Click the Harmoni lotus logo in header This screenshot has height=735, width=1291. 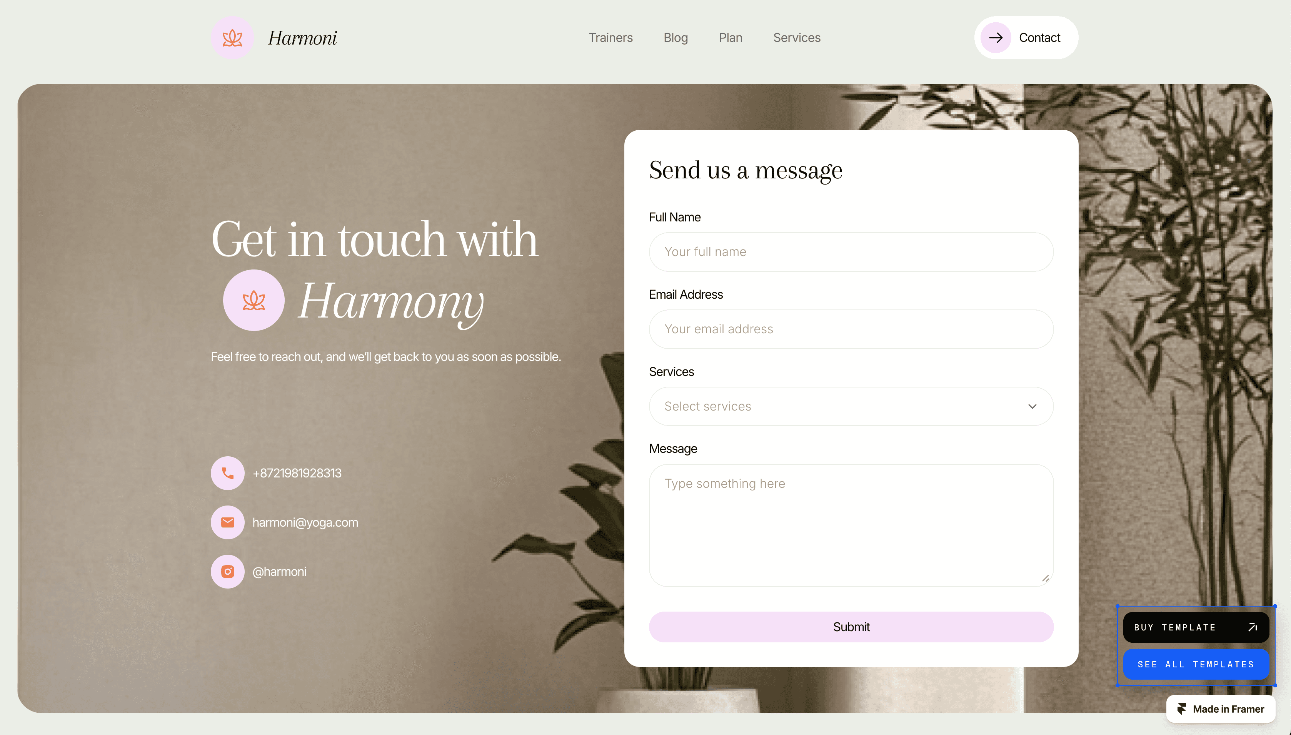[x=232, y=38]
